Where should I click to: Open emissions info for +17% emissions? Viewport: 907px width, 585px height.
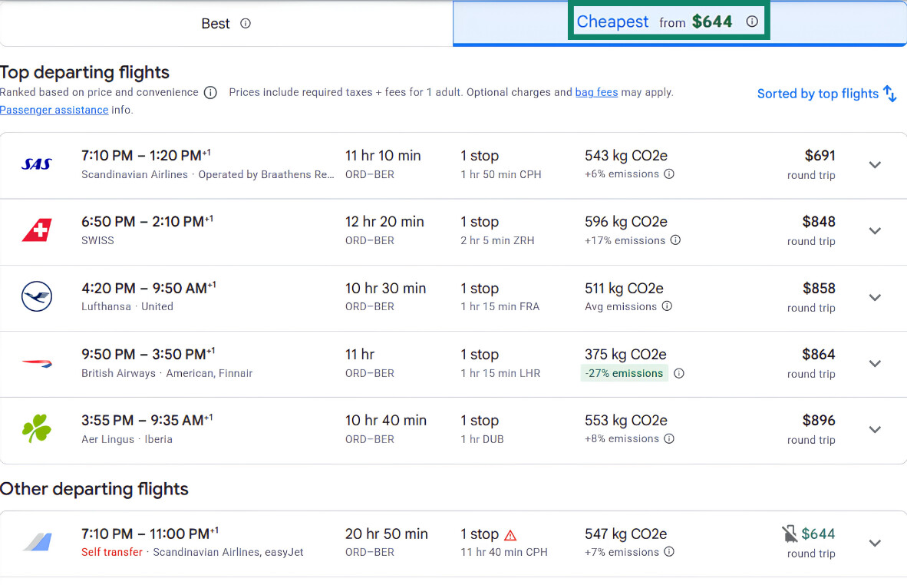point(675,240)
